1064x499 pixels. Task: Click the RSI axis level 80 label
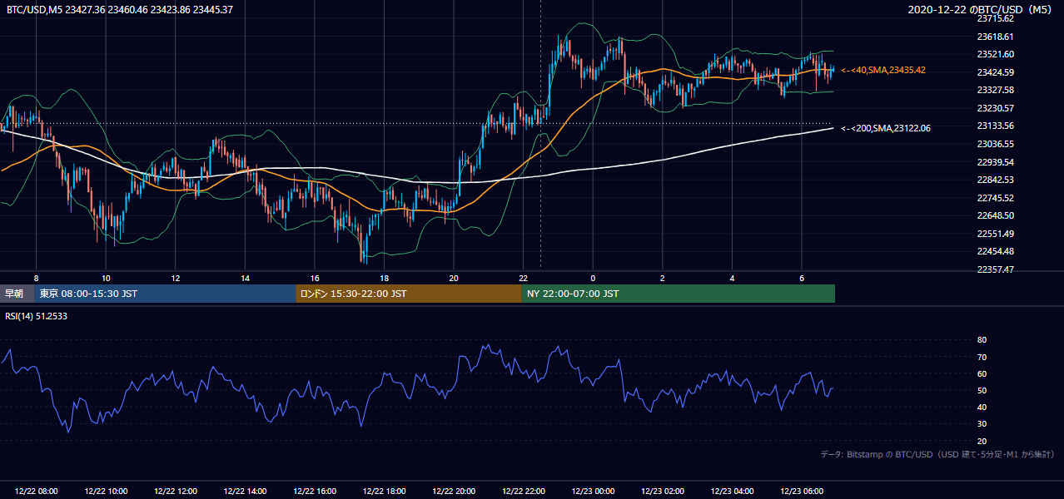click(x=982, y=340)
